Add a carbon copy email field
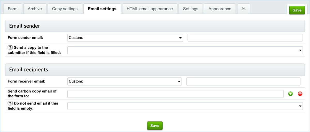 (290, 94)
